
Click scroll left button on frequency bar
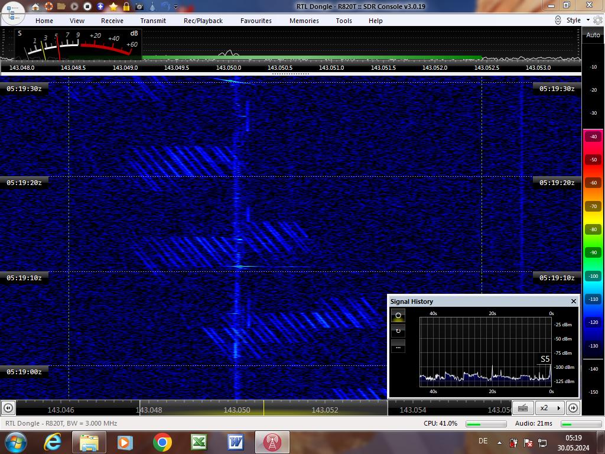(8, 408)
